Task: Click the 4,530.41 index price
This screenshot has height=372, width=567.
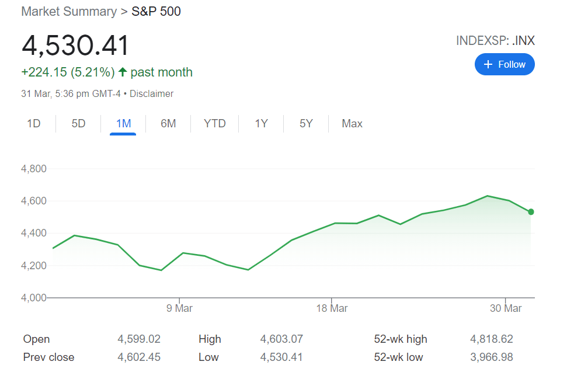Action: coord(75,46)
